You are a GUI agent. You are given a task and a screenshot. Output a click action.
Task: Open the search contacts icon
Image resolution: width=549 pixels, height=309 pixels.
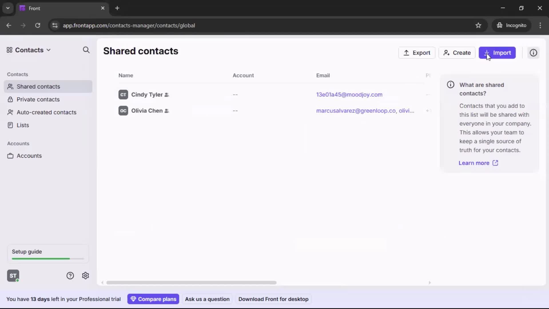86,50
